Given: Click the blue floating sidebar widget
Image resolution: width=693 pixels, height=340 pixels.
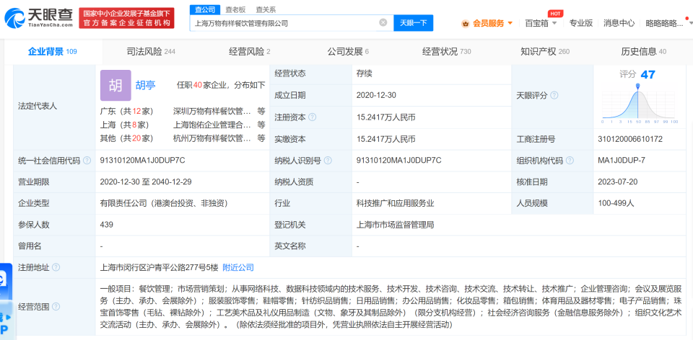Looking at the screenshot, I should 6,301.
